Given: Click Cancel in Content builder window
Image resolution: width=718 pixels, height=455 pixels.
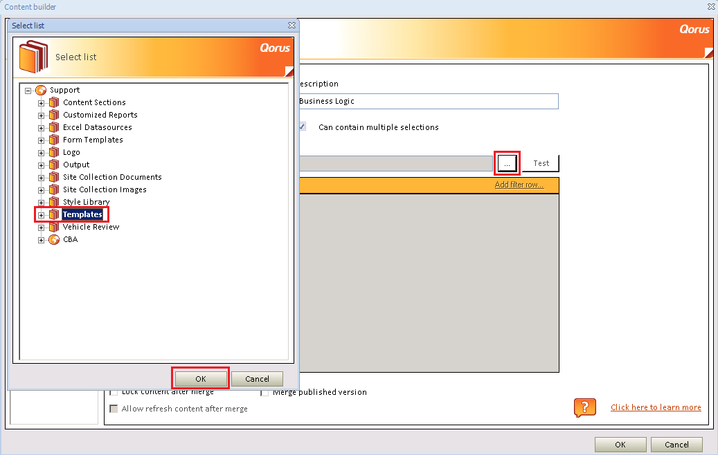Looking at the screenshot, I should click(x=676, y=445).
